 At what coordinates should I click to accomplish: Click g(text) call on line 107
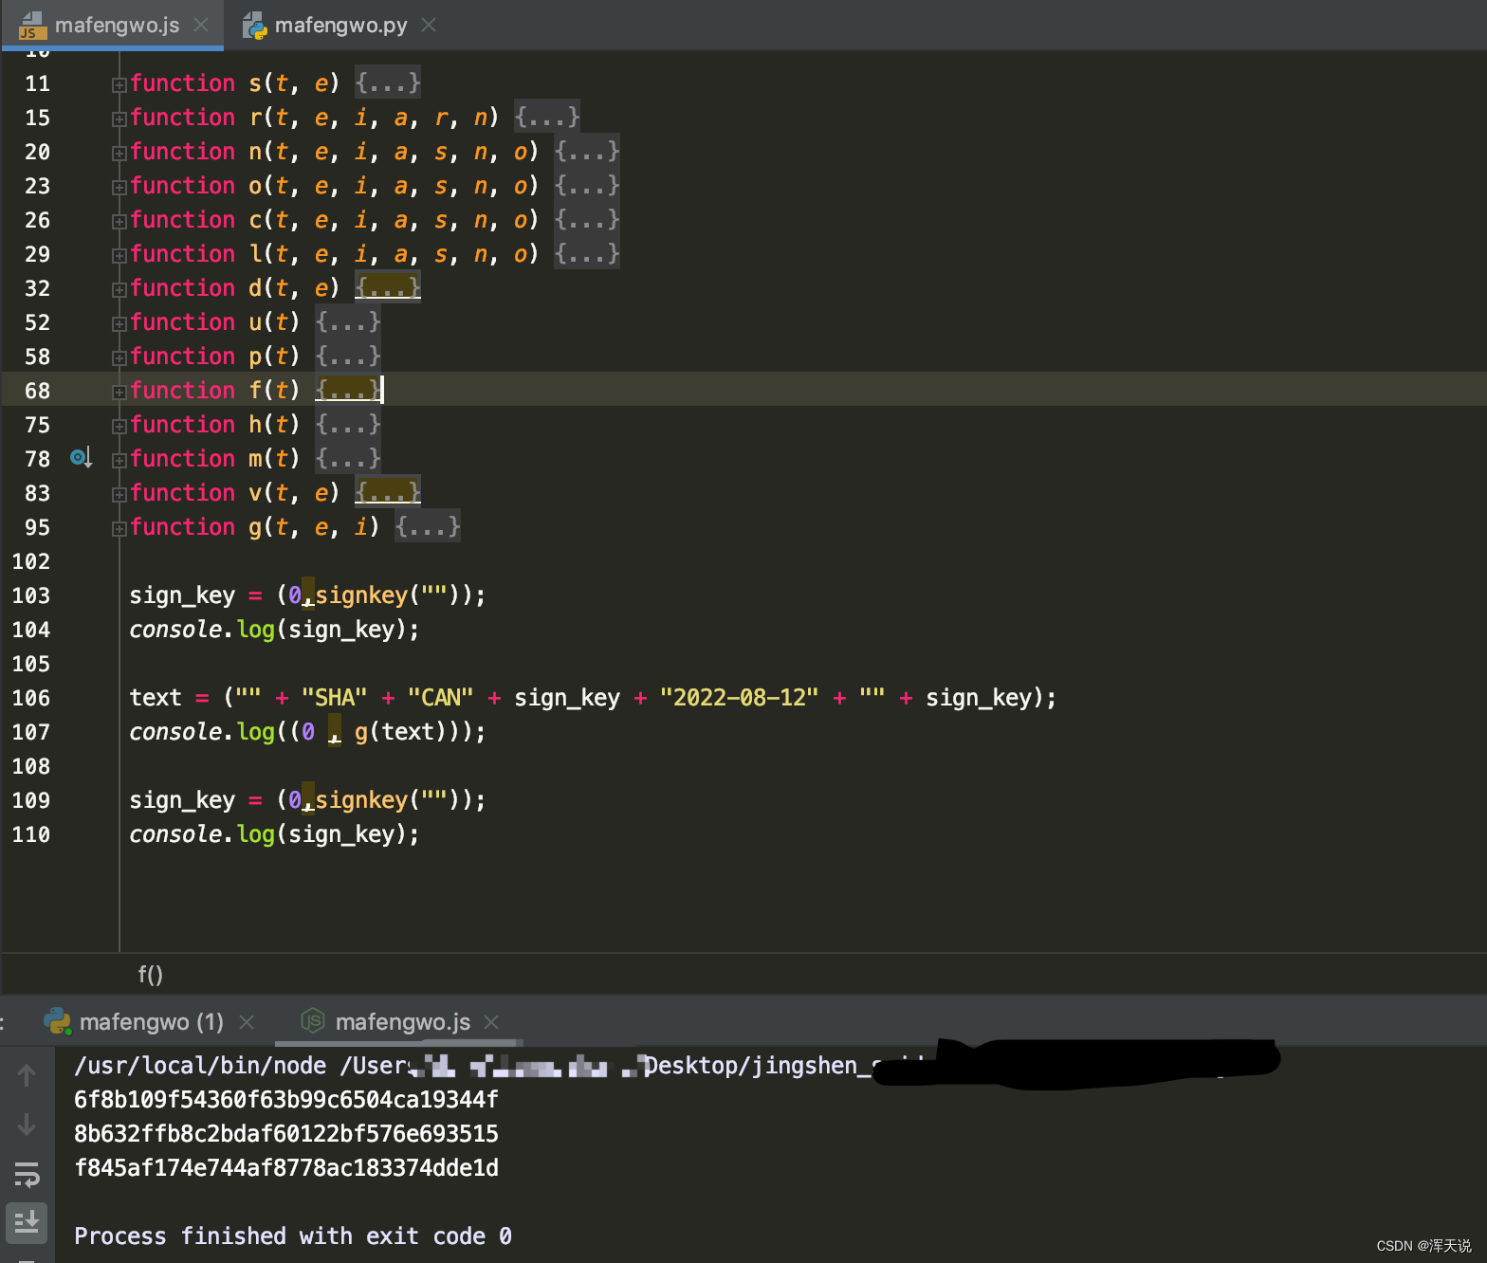click(x=400, y=732)
